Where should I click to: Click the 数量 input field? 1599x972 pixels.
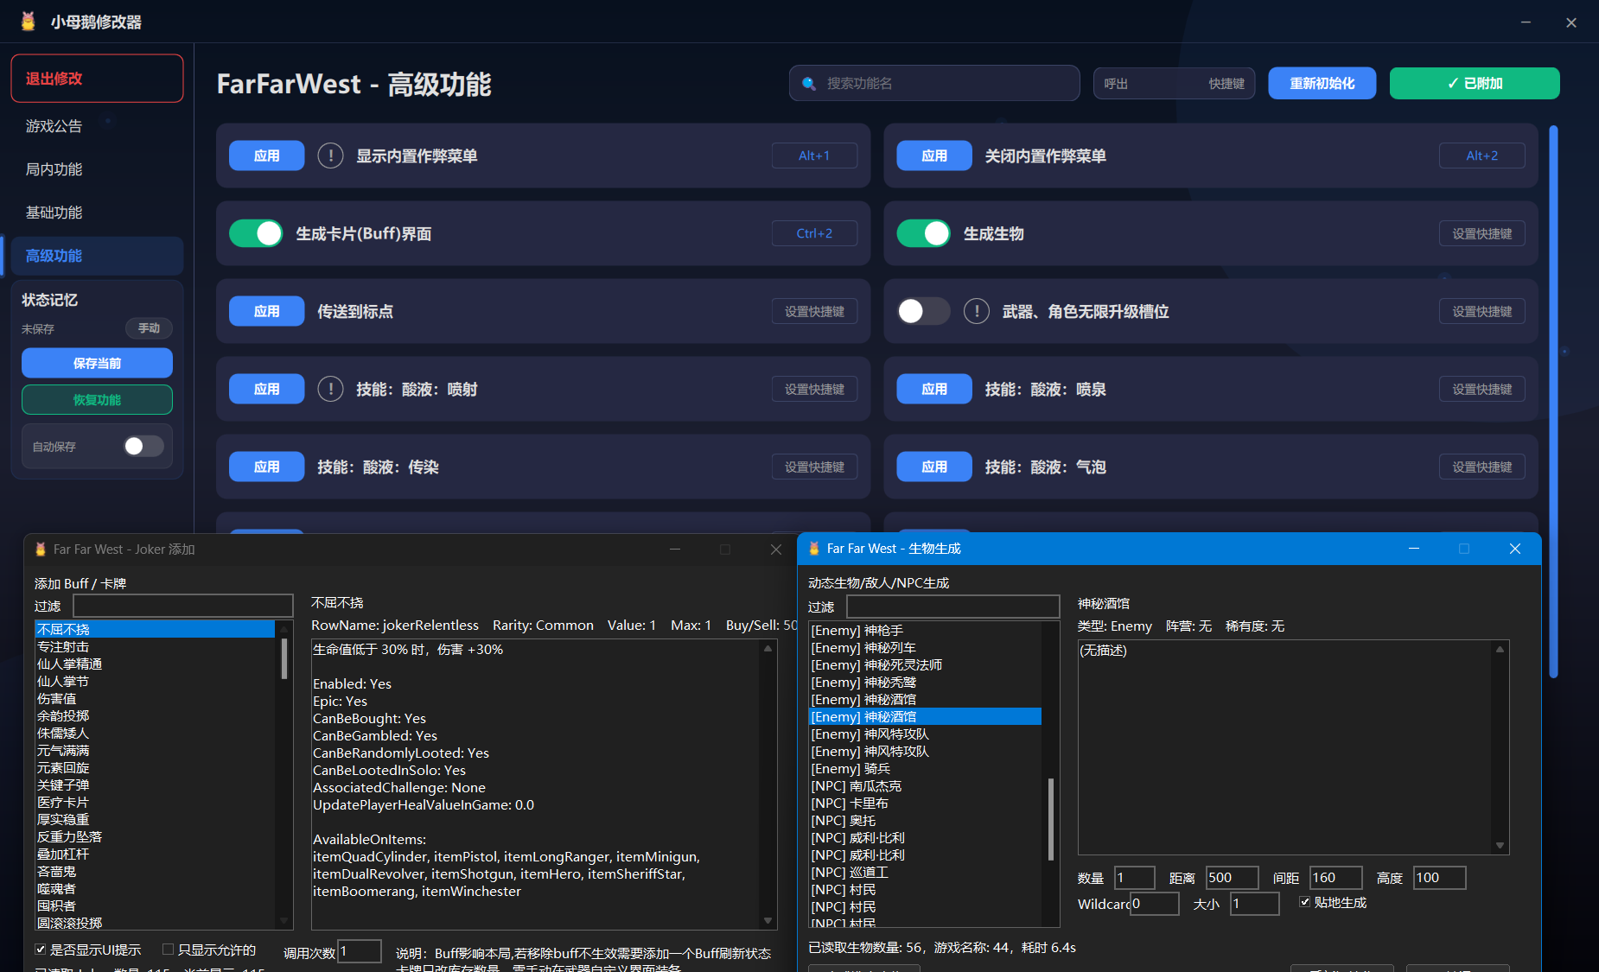pos(1134,878)
